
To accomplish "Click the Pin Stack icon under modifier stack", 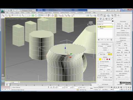I will coord(99,40).
